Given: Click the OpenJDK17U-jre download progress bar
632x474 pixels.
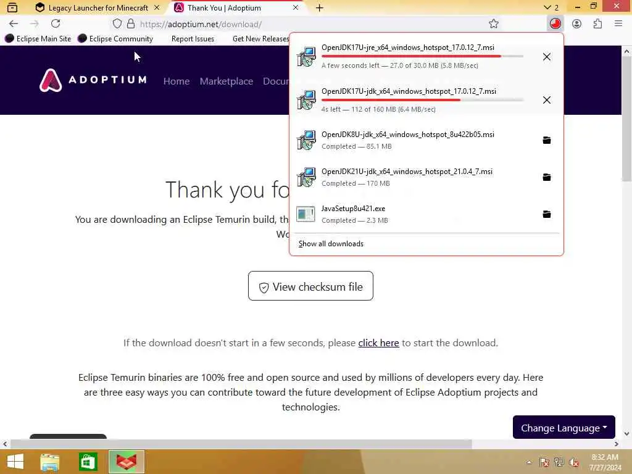Looking at the screenshot, I should tap(422, 56).
